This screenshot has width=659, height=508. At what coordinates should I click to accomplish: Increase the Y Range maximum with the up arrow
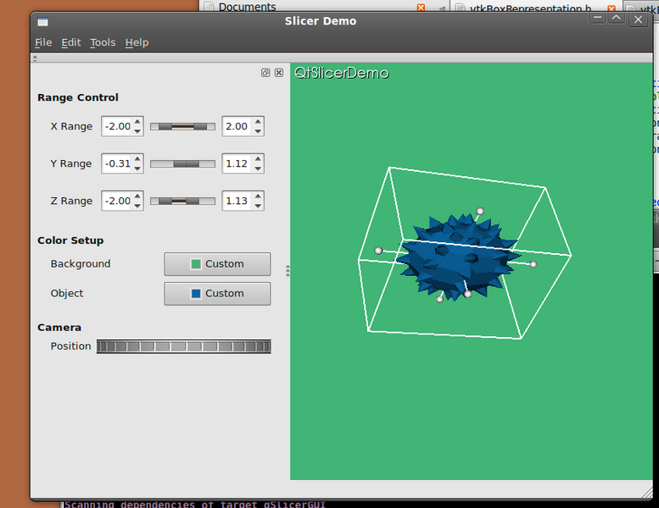pyautogui.click(x=258, y=159)
